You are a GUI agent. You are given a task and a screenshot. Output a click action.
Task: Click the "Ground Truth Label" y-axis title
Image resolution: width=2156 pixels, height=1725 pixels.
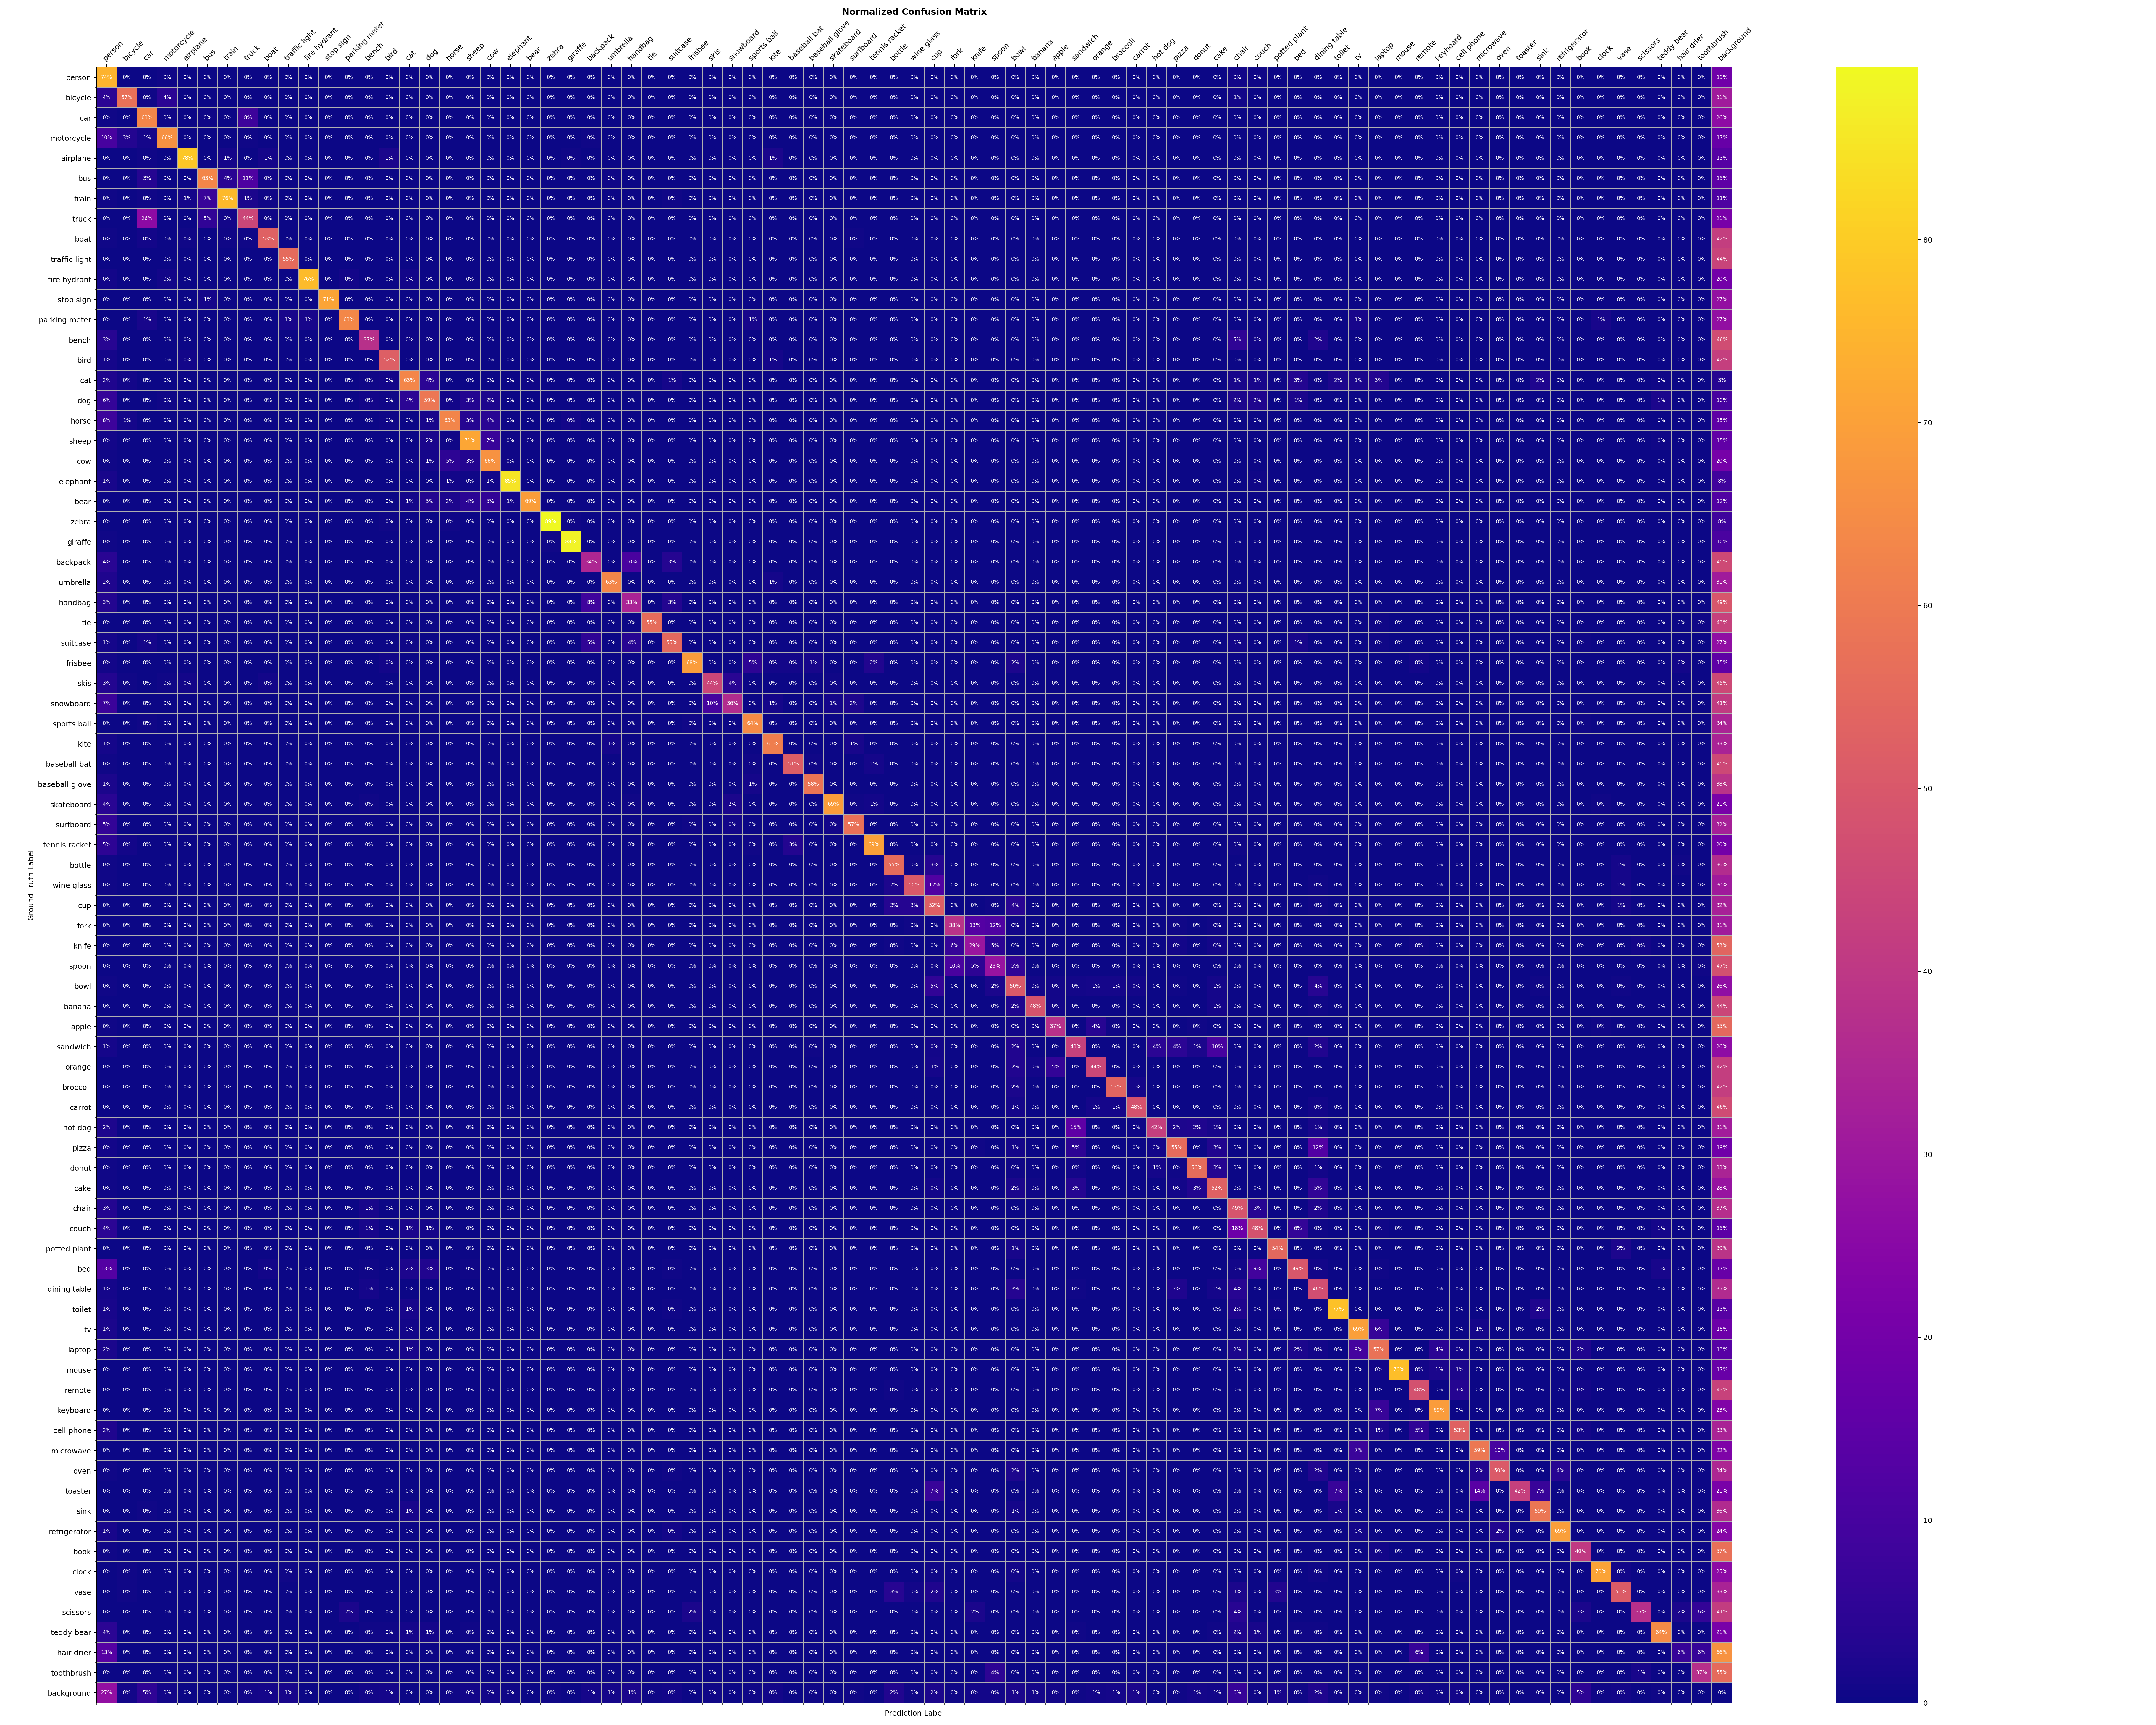(x=31, y=885)
